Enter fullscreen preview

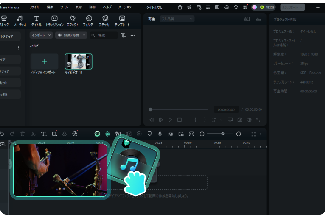pos(258,120)
